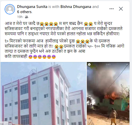The height and width of the screenshot is (125, 132).
Task: Click the first paragraph of the post
Action: pos(64,29)
